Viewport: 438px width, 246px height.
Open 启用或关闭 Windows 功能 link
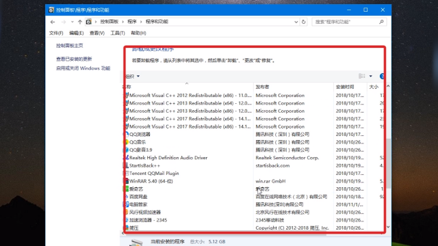83,68
